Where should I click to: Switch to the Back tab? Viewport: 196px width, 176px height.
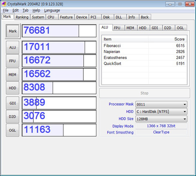click(145, 17)
